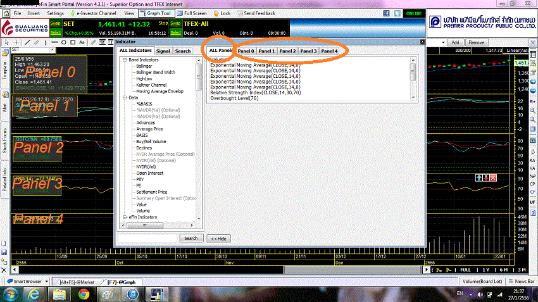The image size is (538, 302).
Task: Click the Search button in Indicator dialog
Action: (x=191, y=238)
